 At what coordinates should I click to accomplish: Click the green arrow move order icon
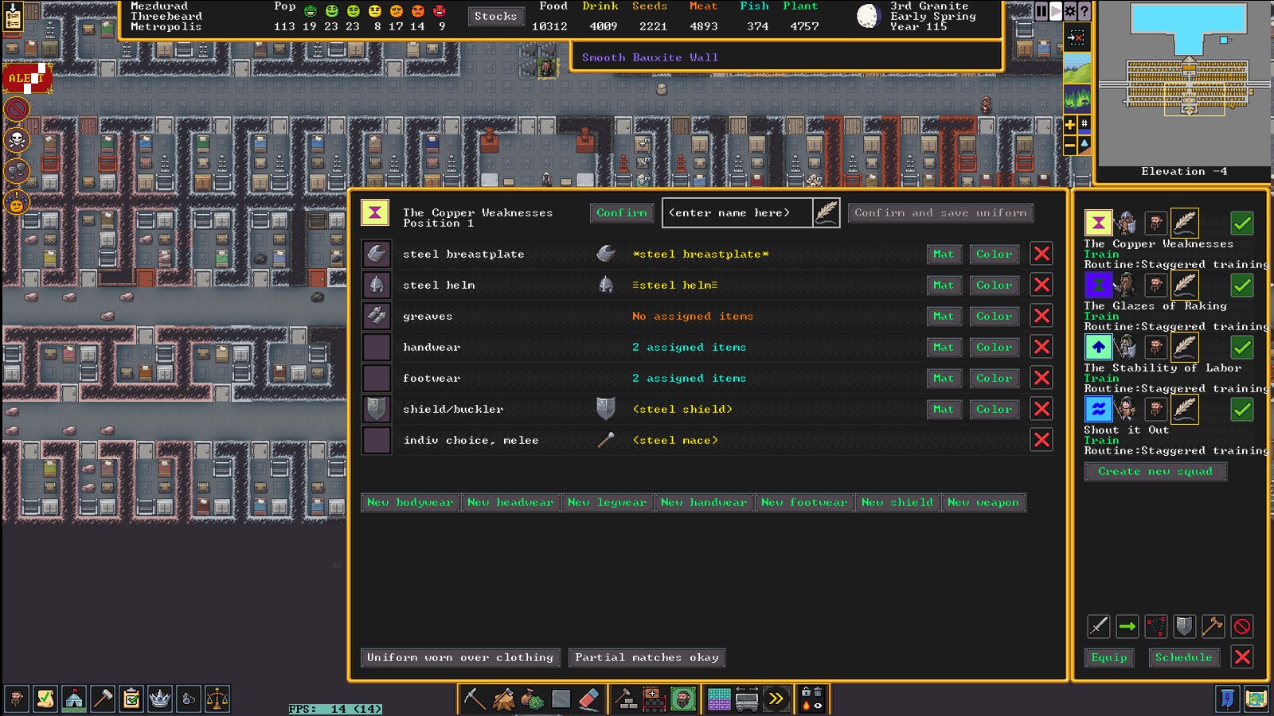pos(1127,626)
